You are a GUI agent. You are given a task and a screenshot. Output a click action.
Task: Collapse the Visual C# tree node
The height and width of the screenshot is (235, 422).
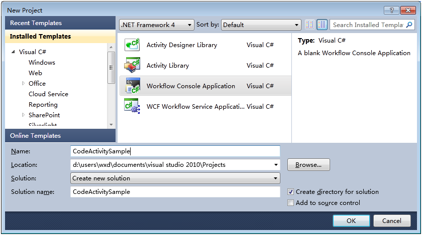point(13,52)
